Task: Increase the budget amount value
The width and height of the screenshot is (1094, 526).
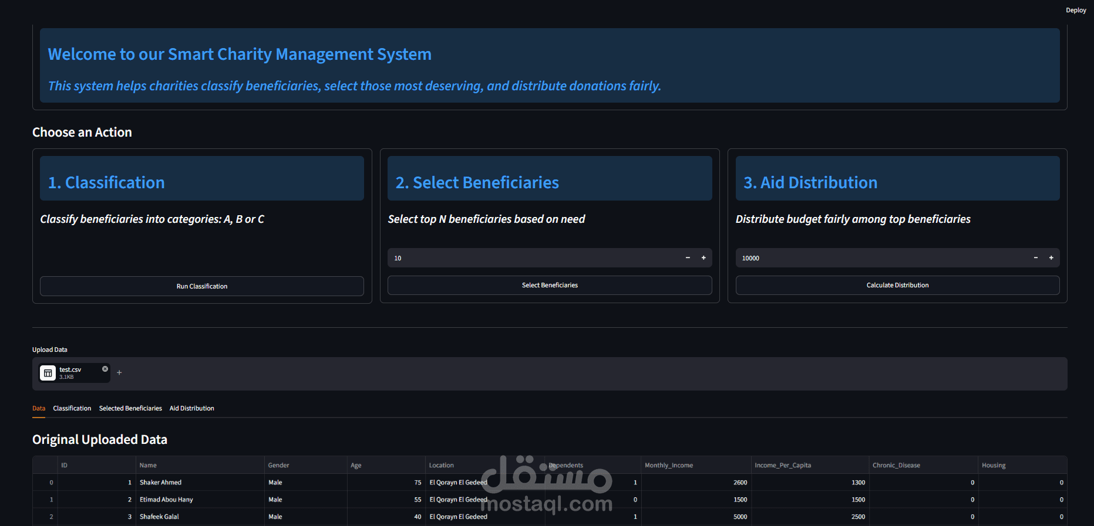Action: click(1051, 258)
